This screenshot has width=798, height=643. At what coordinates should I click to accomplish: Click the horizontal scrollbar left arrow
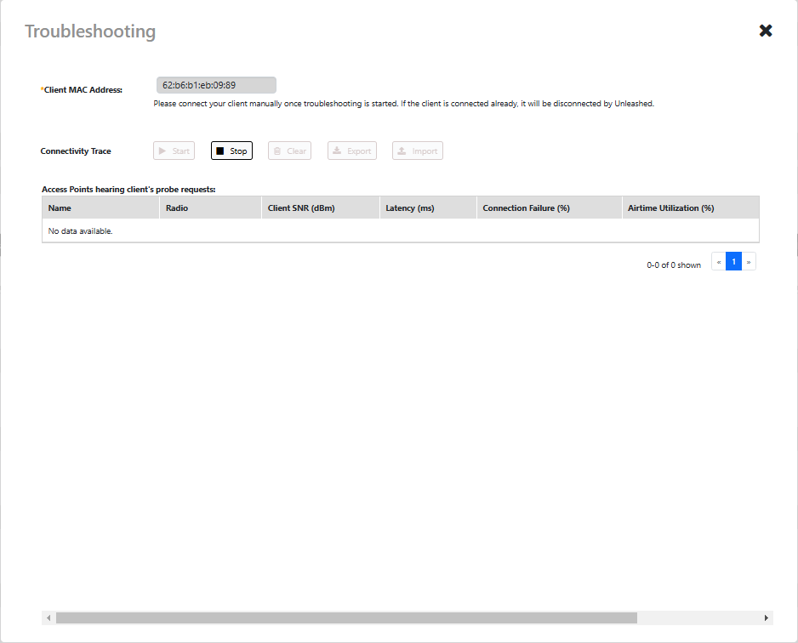(48, 618)
